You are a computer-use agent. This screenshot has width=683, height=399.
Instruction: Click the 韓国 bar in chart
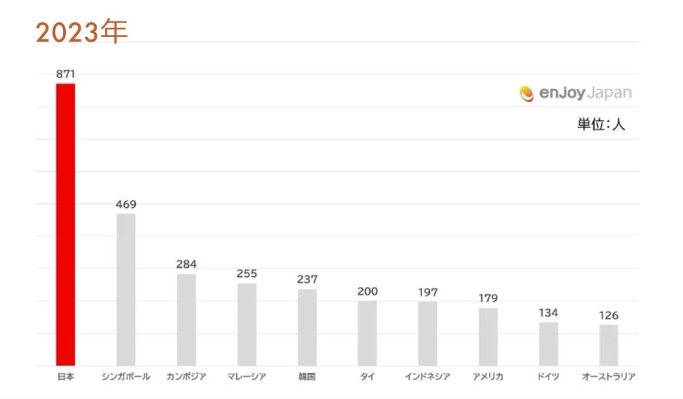click(x=307, y=327)
